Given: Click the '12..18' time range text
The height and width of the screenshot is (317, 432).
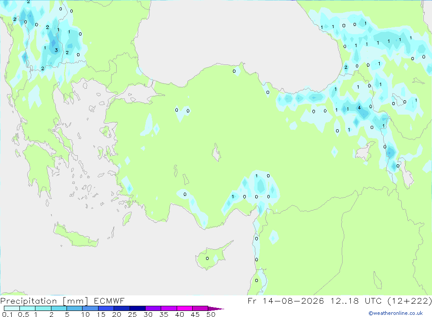Looking at the screenshot, I should point(345,301).
